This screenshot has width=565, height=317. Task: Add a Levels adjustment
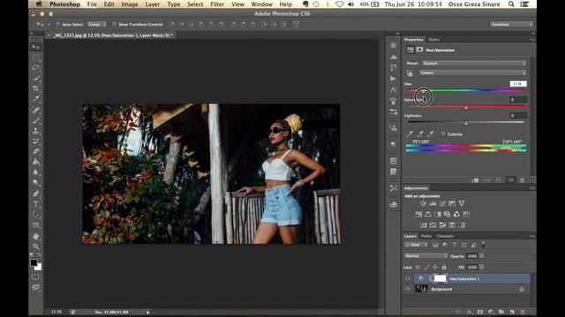coord(433,203)
